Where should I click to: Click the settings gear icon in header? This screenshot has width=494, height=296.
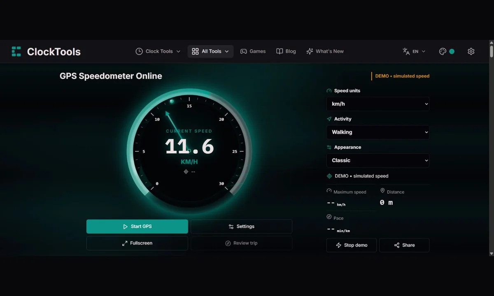[471, 51]
